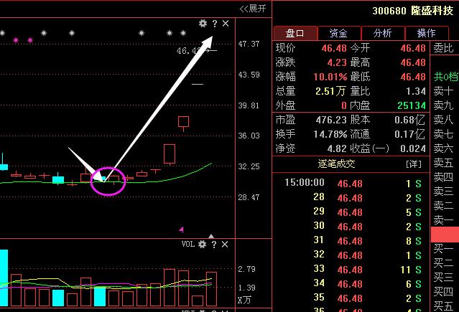459x312 pixels.
Task: Select the 卖一 order row
Action: [443, 220]
